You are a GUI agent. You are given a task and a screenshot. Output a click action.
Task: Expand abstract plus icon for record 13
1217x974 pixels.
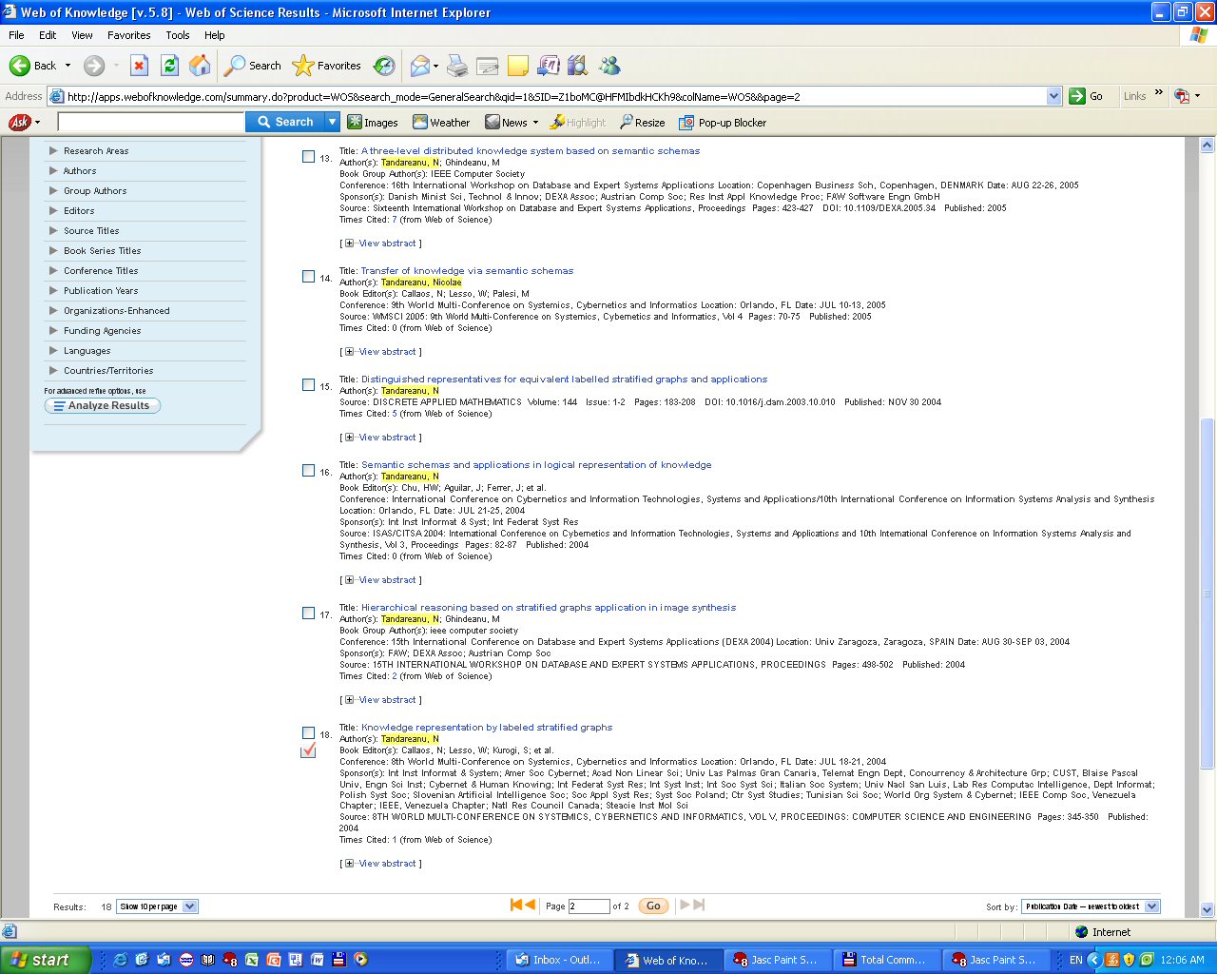[349, 243]
